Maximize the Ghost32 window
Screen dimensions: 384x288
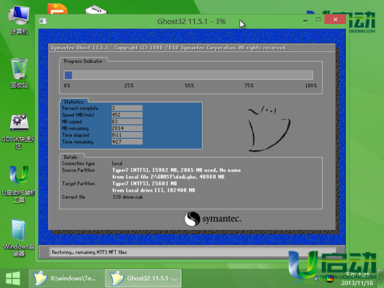pos(318,19)
